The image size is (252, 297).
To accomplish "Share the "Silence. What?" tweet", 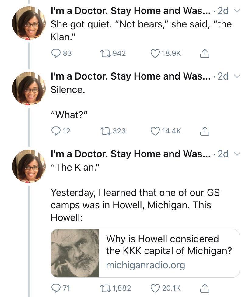I will click(x=204, y=131).
